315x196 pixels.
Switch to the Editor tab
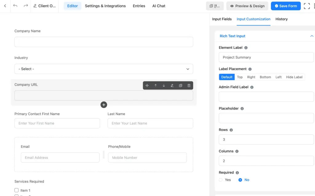coord(73,6)
